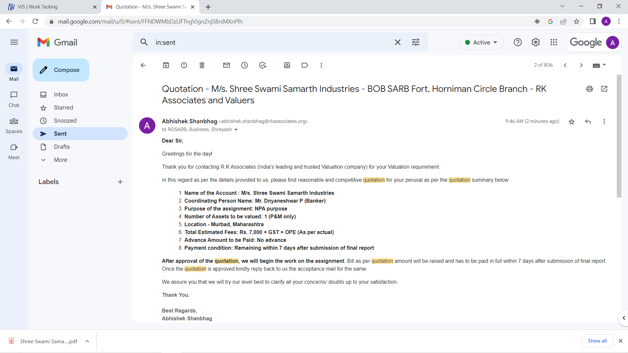Viewport: 628px width, 353px height.
Task: Star the message from Abhishek Shanbhag
Action: (x=571, y=122)
